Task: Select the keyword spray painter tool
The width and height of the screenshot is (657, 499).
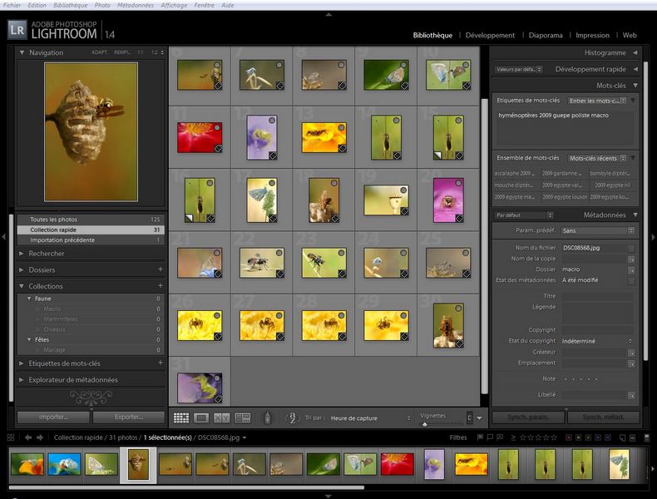Action: click(x=268, y=417)
